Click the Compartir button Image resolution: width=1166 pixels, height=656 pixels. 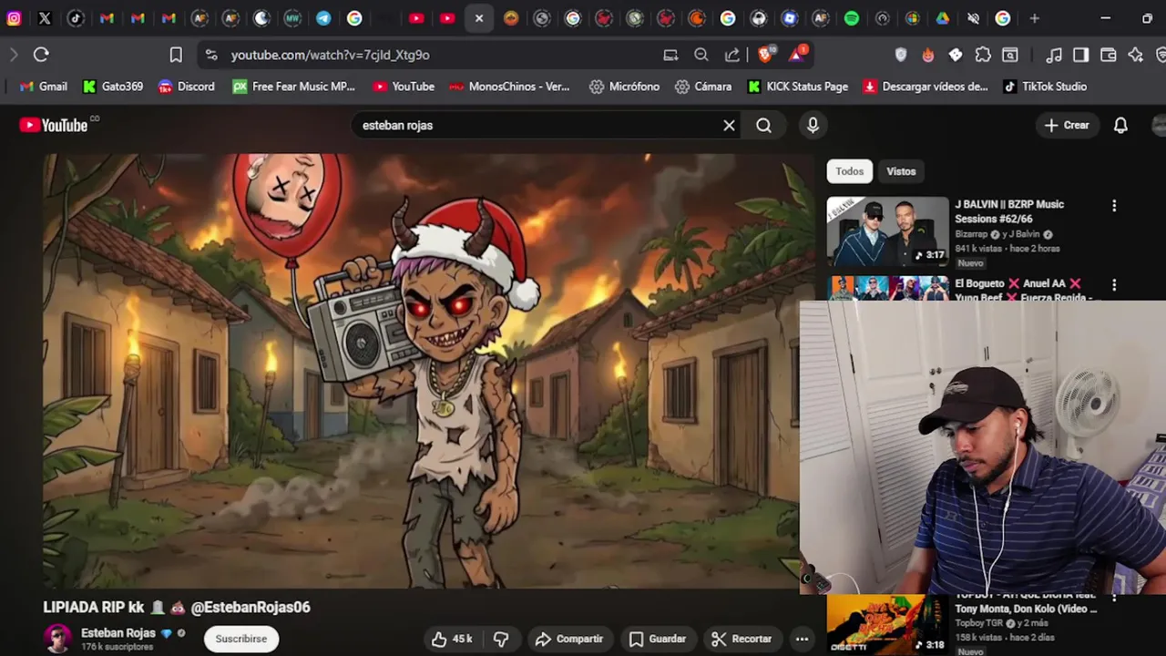(x=569, y=639)
